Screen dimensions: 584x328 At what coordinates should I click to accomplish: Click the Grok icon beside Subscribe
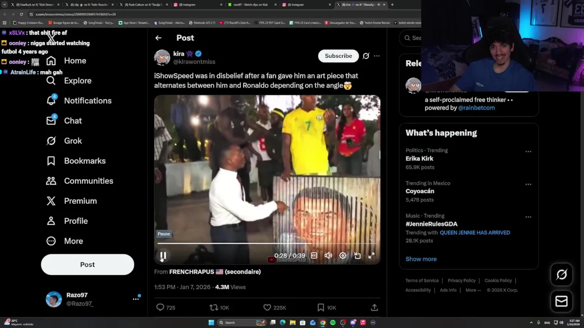click(366, 56)
